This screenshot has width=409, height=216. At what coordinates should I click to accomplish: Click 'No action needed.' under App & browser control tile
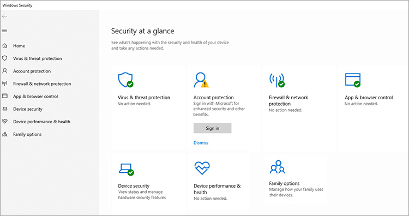click(x=361, y=104)
